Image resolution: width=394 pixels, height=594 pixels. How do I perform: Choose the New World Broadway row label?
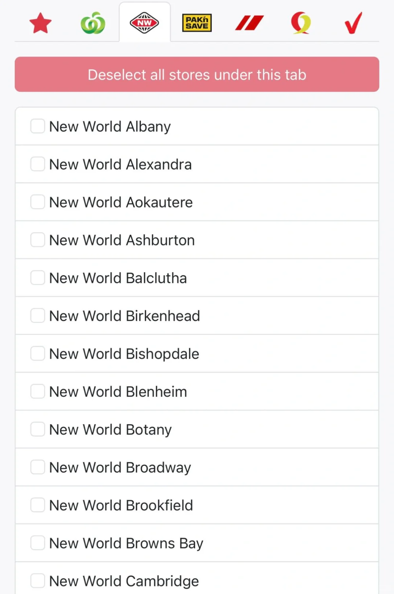point(120,468)
